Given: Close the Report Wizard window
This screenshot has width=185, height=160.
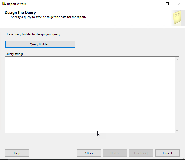Looking at the screenshot, I should [x=179, y=4].
